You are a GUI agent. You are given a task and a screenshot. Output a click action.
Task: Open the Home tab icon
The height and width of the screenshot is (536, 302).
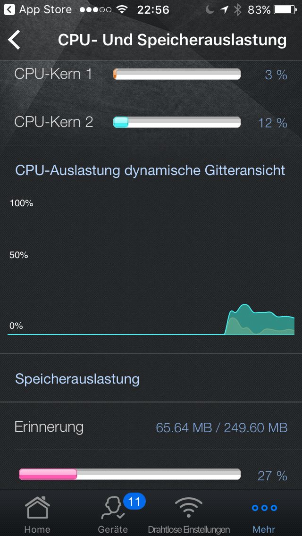point(37,507)
